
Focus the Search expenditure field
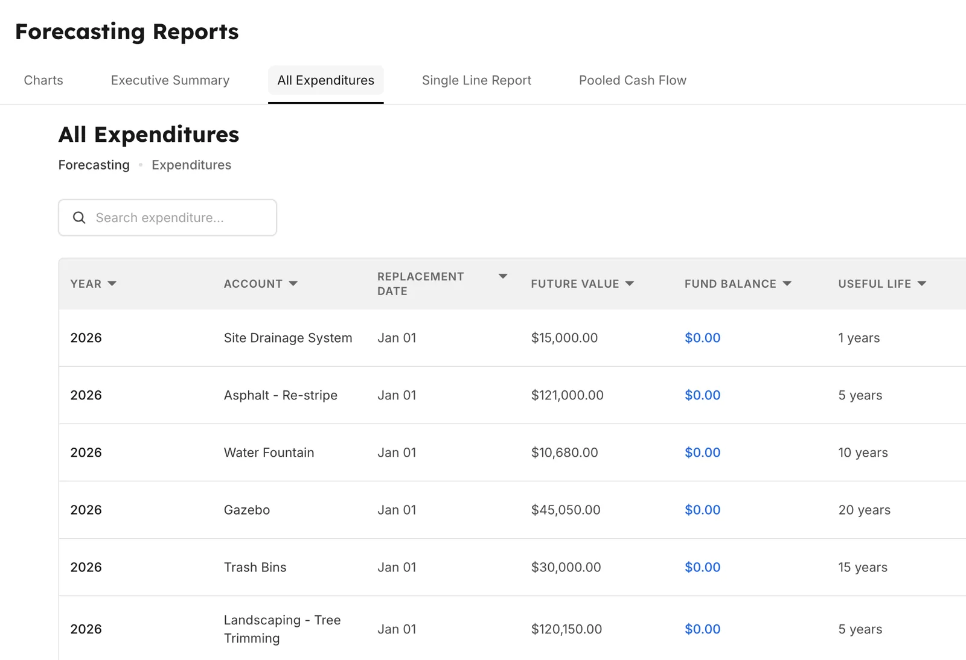(168, 218)
